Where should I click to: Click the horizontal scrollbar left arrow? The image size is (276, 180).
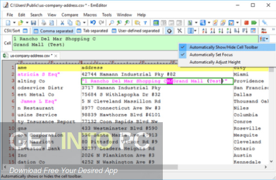tap(5, 167)
